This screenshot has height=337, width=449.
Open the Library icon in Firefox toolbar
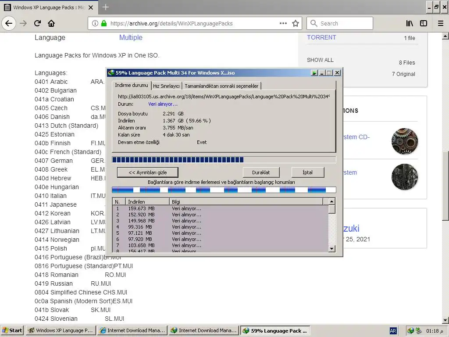coord(410,23)
